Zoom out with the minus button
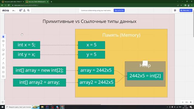The width and height of the screenshot is (194, 109). (x=182, y=102)
